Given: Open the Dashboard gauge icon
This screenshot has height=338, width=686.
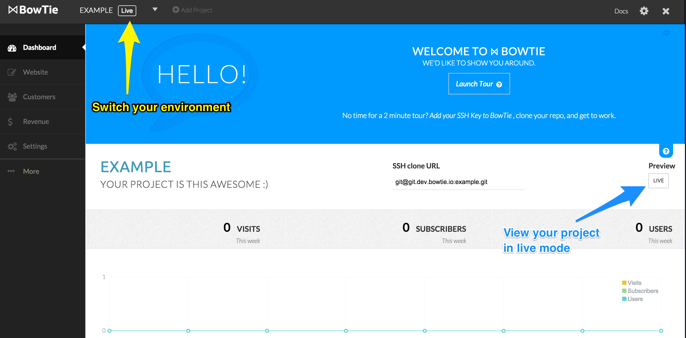Looking at the screenshot, I should 12,48.
